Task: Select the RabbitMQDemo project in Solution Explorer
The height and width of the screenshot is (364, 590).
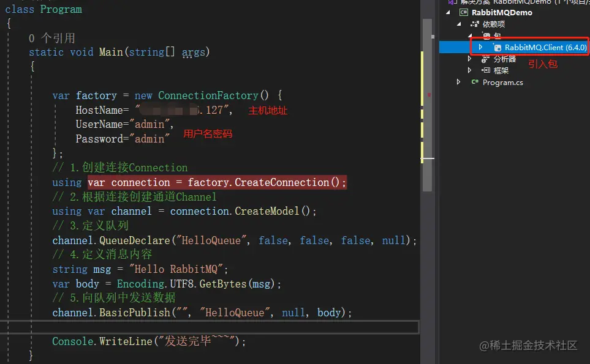Action: click(502, 12)
